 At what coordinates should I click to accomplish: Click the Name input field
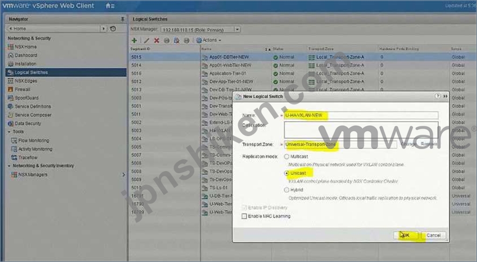pos(361,115)
